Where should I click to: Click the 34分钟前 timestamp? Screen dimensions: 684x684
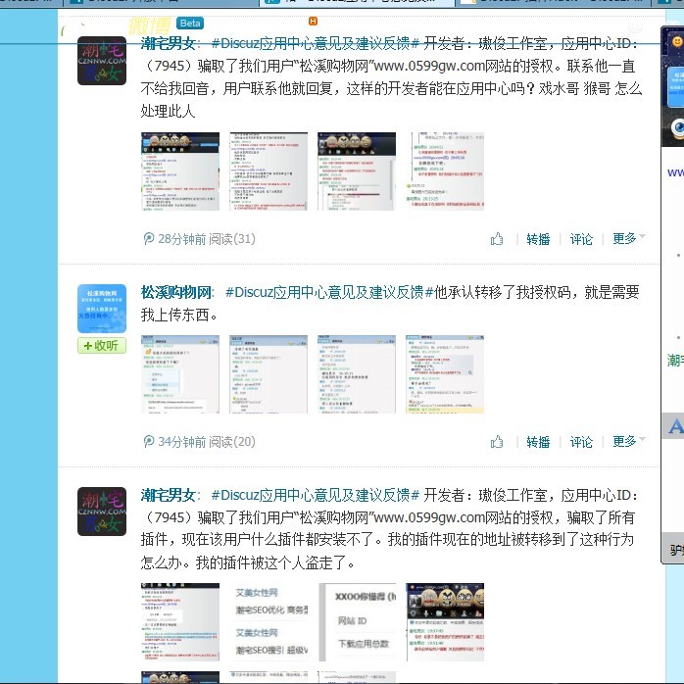pos(181,442)
